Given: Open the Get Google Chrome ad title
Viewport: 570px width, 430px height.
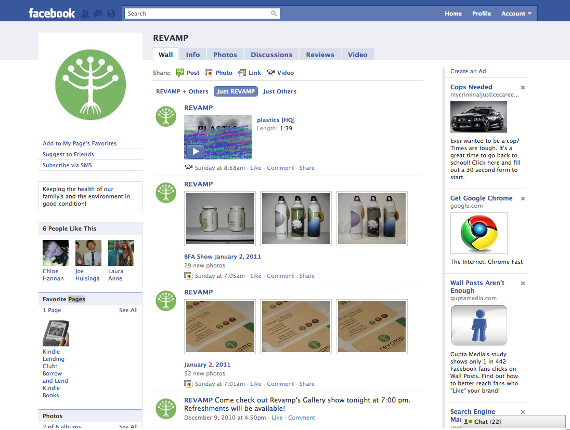Looking at the screenshot, I should (x=482, y=198).
